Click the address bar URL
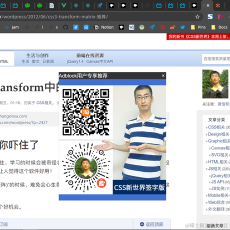The height and width of the screenshot is (230, 230). [x=54, y=16]
